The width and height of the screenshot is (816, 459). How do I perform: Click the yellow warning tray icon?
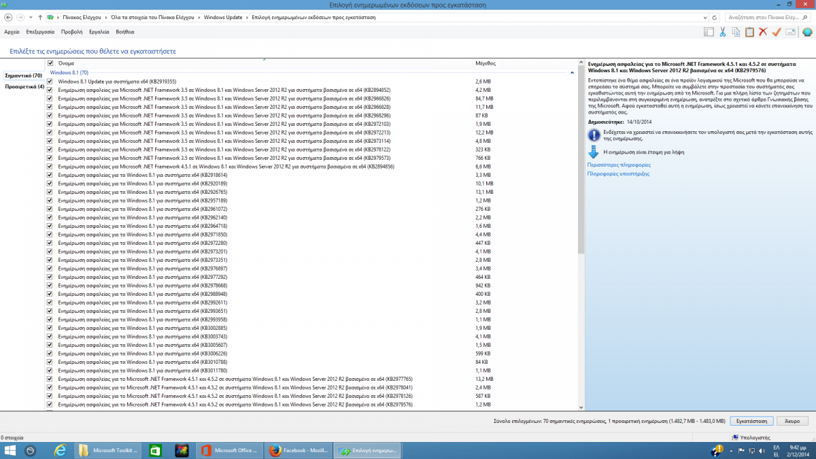click(717, 450)
